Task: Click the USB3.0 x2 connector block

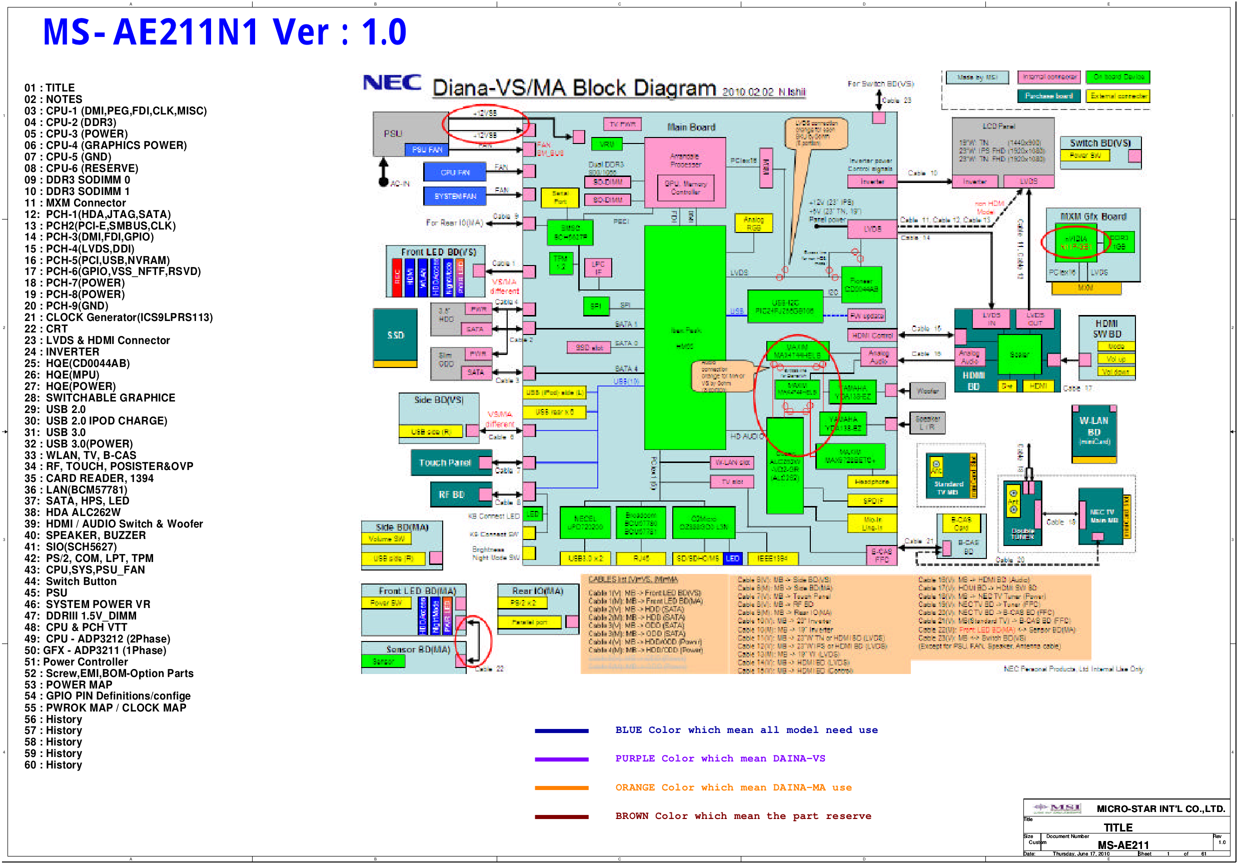Action: (x=585, y=559)
